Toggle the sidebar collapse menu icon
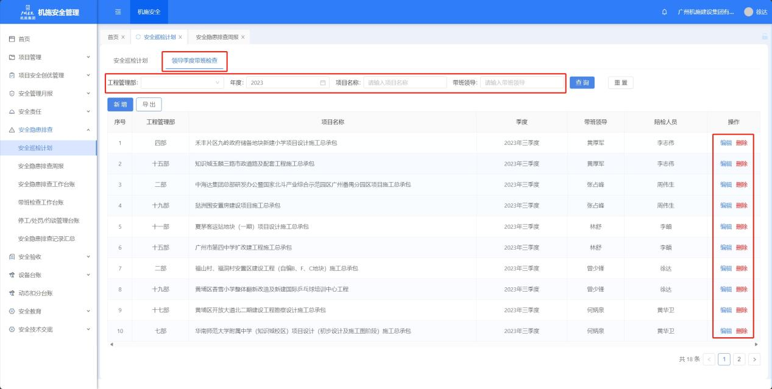 pyautogui.click(x=118, y=12)
